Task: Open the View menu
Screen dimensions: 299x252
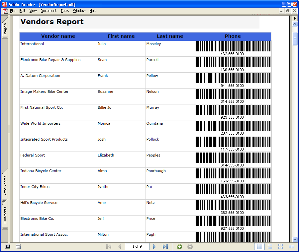Action: tap(33, 11)
